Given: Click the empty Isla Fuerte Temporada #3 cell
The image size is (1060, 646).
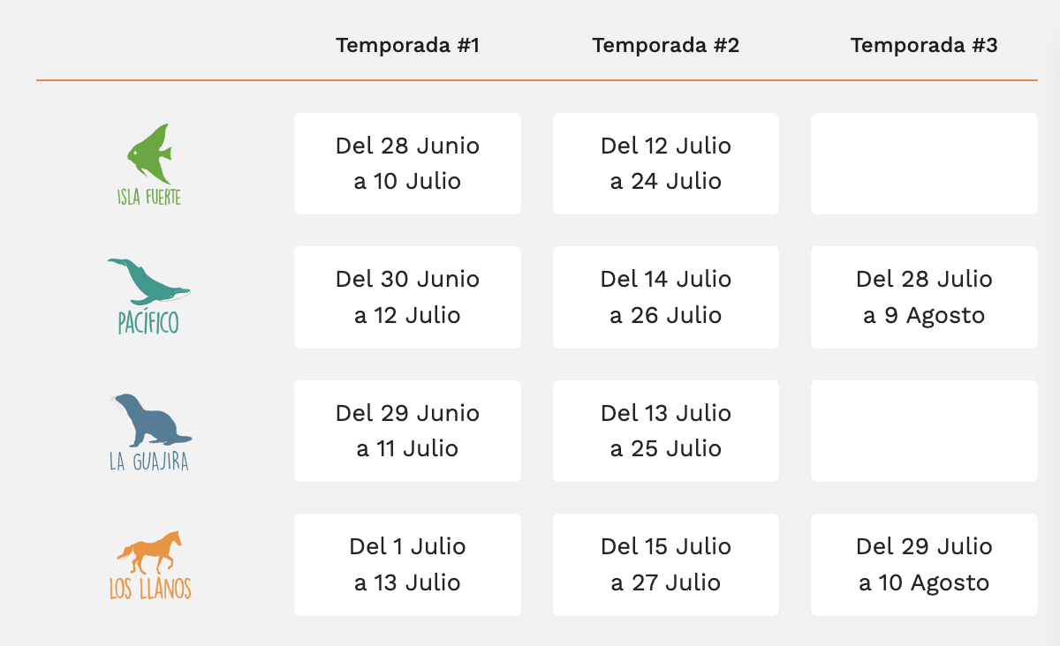Looking at the screenshot, I should point(924,163).
